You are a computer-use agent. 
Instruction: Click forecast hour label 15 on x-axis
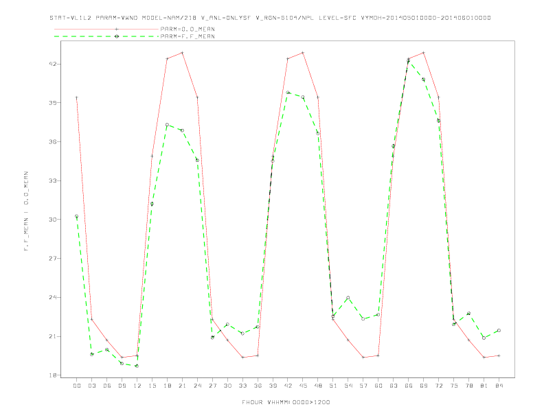click(152, 386)
